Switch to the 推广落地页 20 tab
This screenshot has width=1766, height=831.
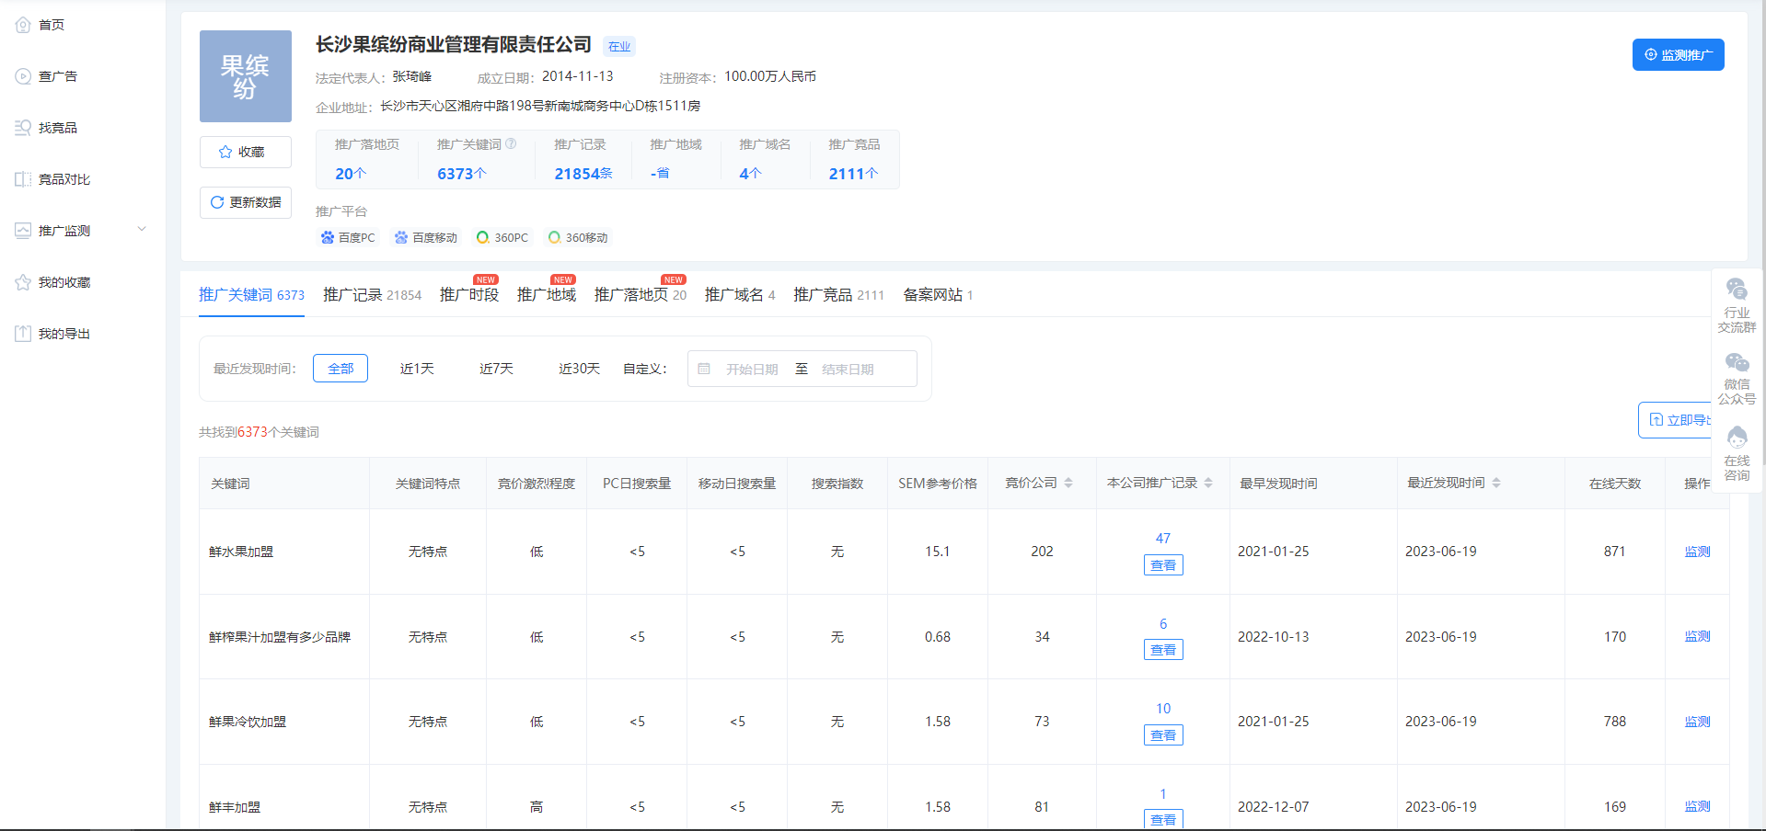pos(641,294)
